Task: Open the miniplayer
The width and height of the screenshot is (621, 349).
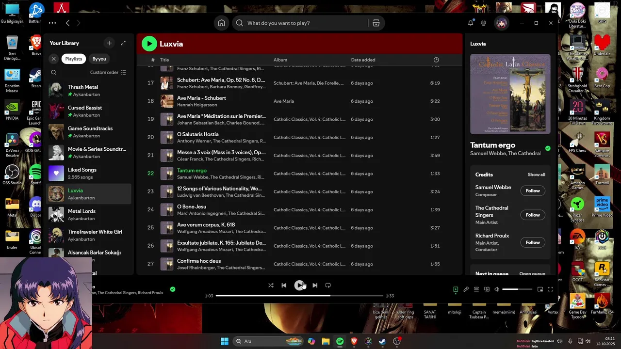Action: 540,289
